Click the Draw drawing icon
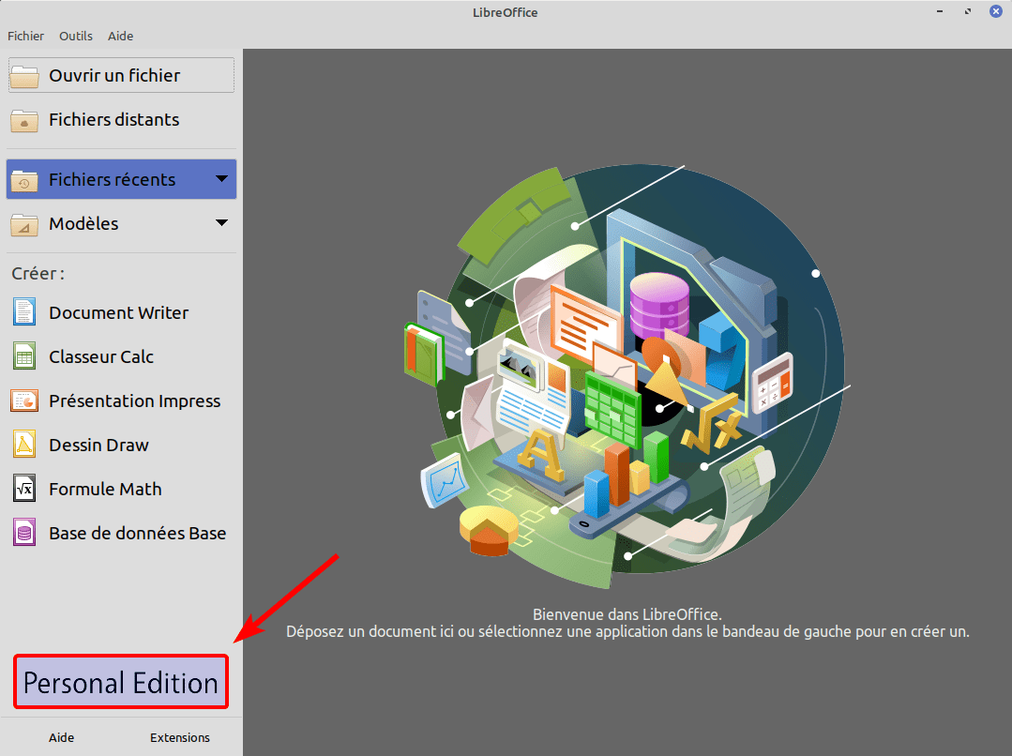The width and height of the screenshot is (1012, 756). click(x=24, y=445)
